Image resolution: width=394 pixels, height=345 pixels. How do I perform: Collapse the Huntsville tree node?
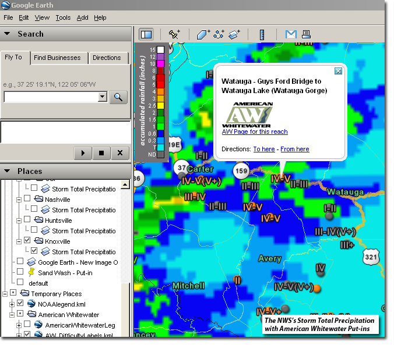click(x=19, y=221)
